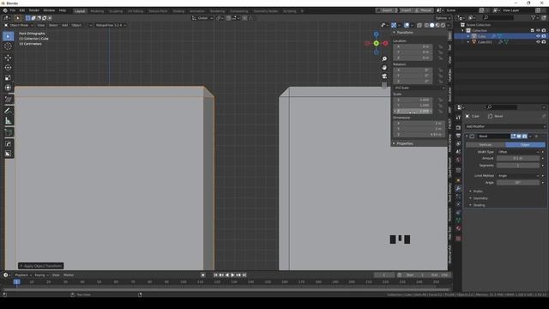The image size is (549, 309).
Task: Adjust the Bevel Amount slider field
Action: 518,158
